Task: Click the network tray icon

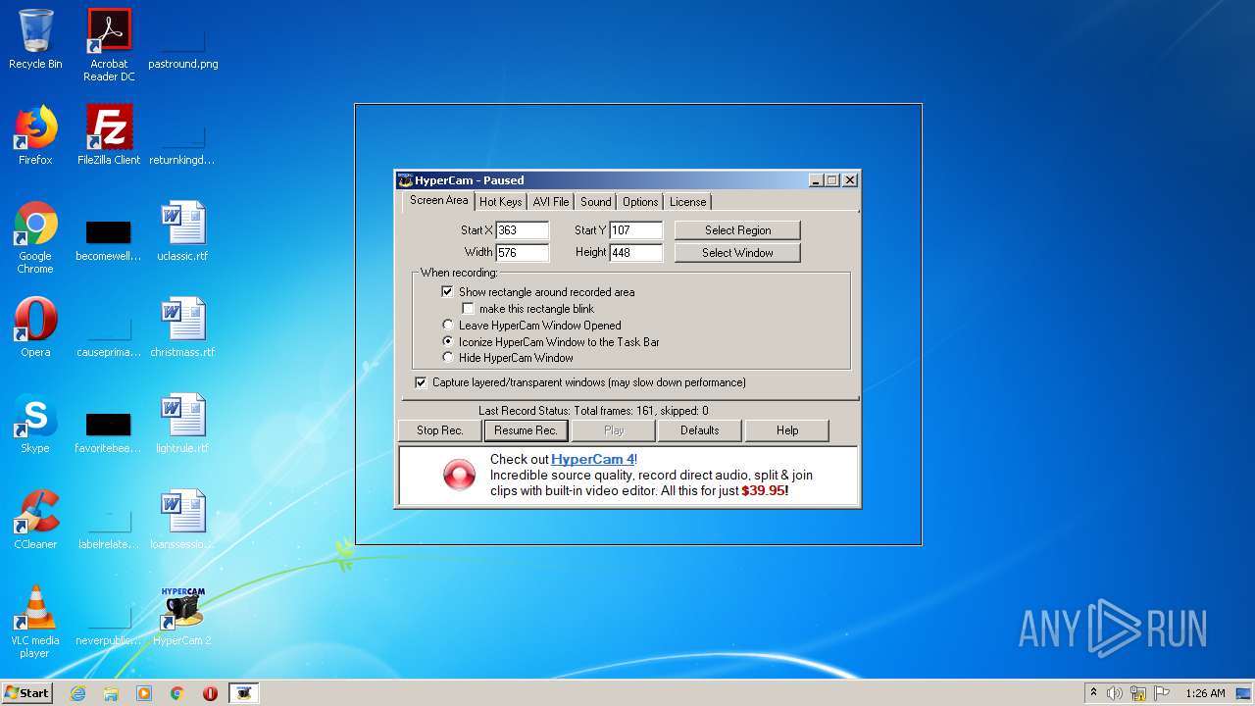Action: click(1138, 693)
